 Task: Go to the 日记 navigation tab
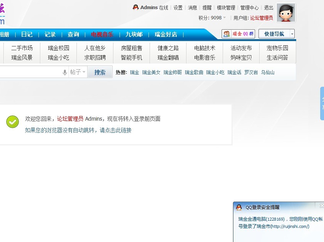27,34
